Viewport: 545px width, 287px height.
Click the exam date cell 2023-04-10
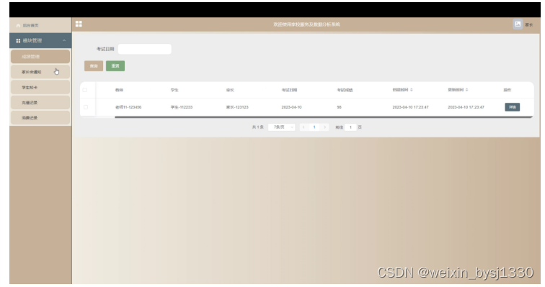coord(292,107)
